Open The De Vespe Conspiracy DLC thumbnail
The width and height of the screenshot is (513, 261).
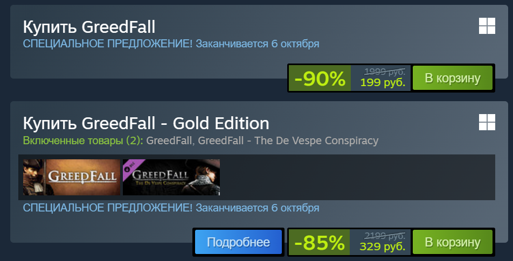171,178
